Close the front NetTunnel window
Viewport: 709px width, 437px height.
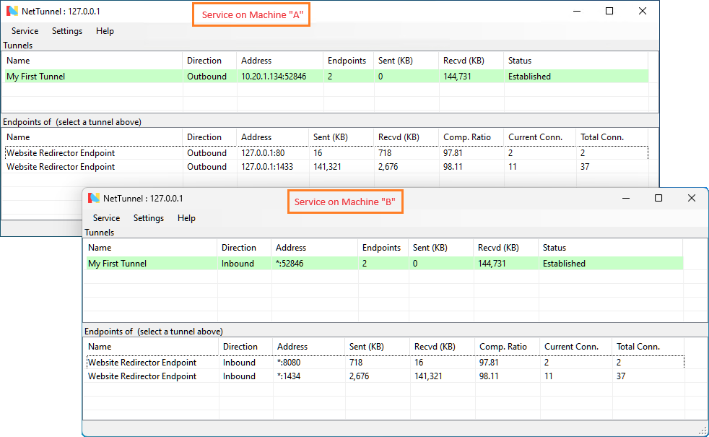[x=692, y=198]
